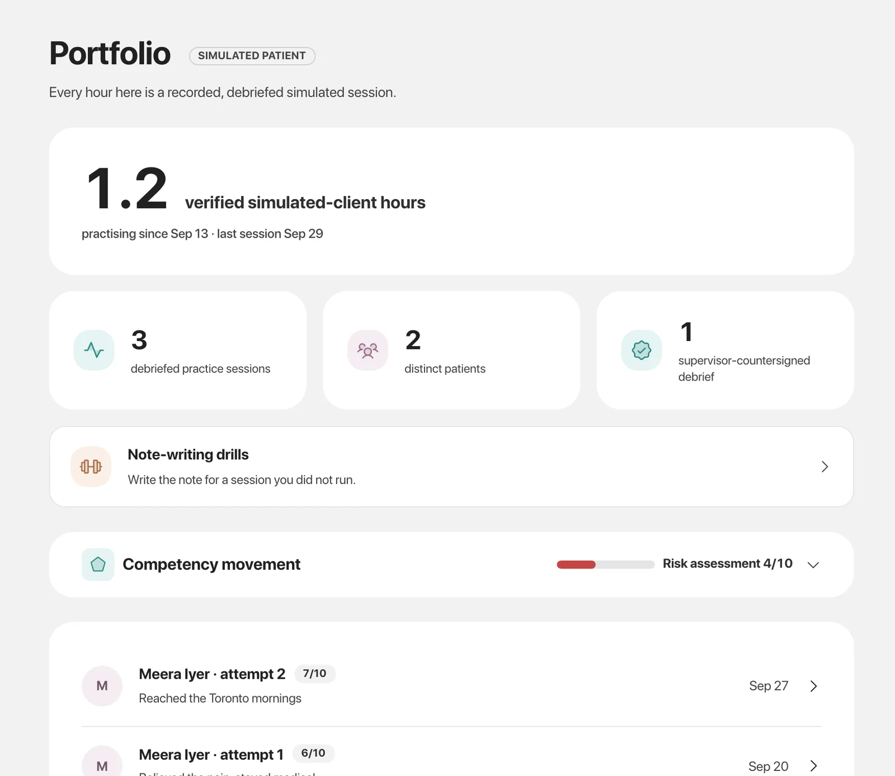Open Meera Iyer attempt 2 row chevron

click(814, 686)
